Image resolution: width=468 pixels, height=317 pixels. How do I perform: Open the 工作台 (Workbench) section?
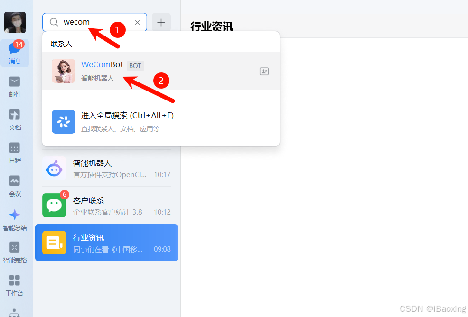(x=15, y=286)
